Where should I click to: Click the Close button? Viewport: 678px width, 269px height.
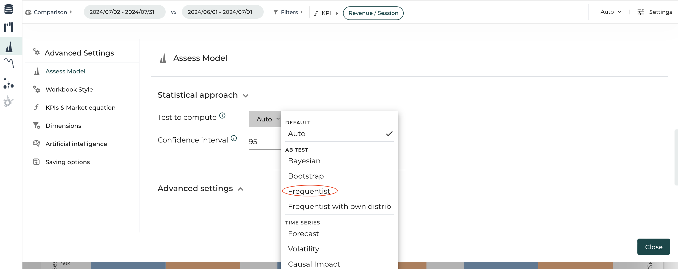coord(653,247)
